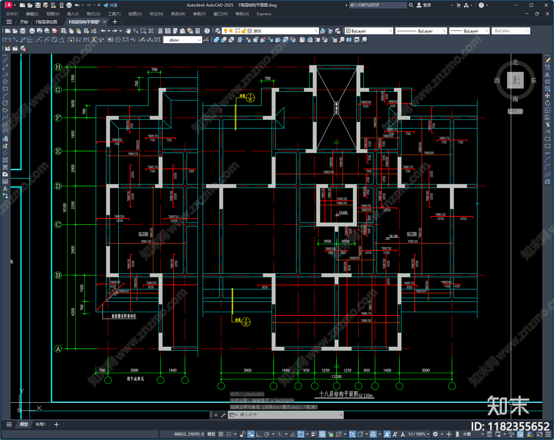Toggle ortho mode in status bar
The height and width of the screenshot is (440, 554).
259,434
